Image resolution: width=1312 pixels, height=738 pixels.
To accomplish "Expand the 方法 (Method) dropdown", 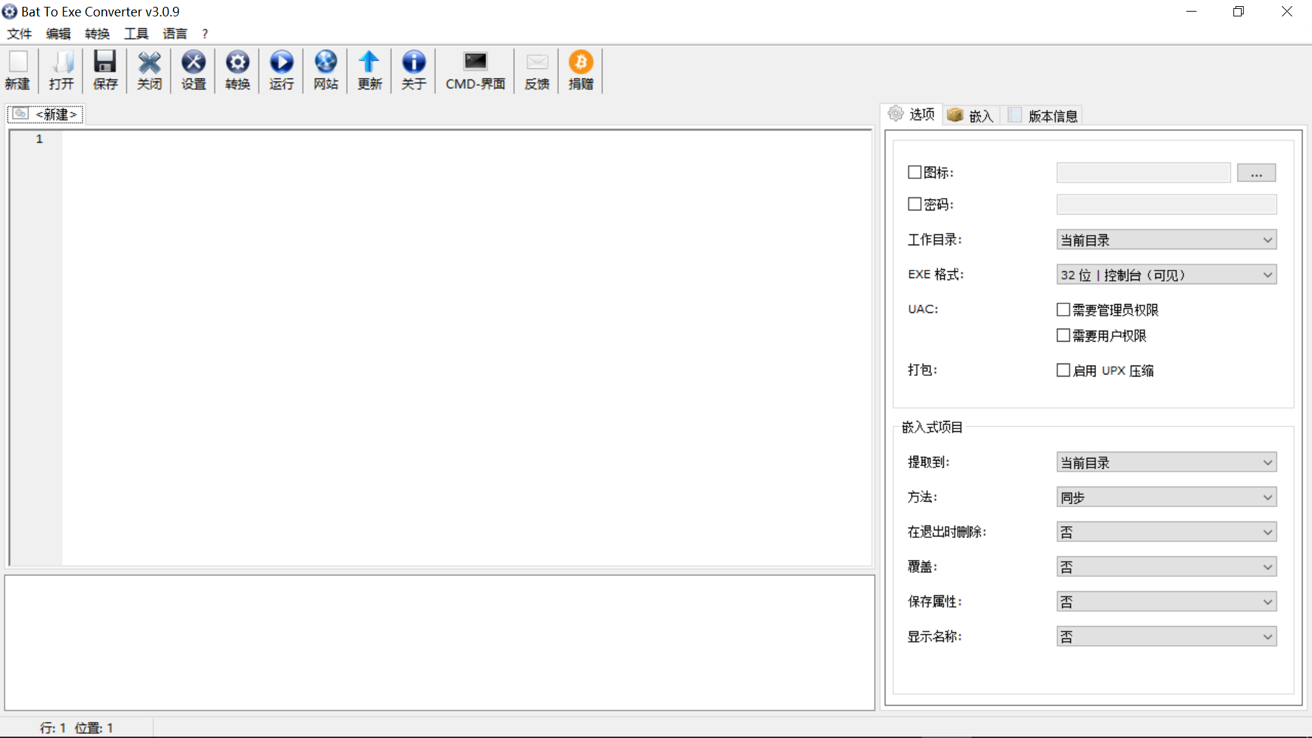I will (1166, 497).
